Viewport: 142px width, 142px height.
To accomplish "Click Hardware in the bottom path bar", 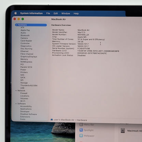I will [x=82, y=120].
